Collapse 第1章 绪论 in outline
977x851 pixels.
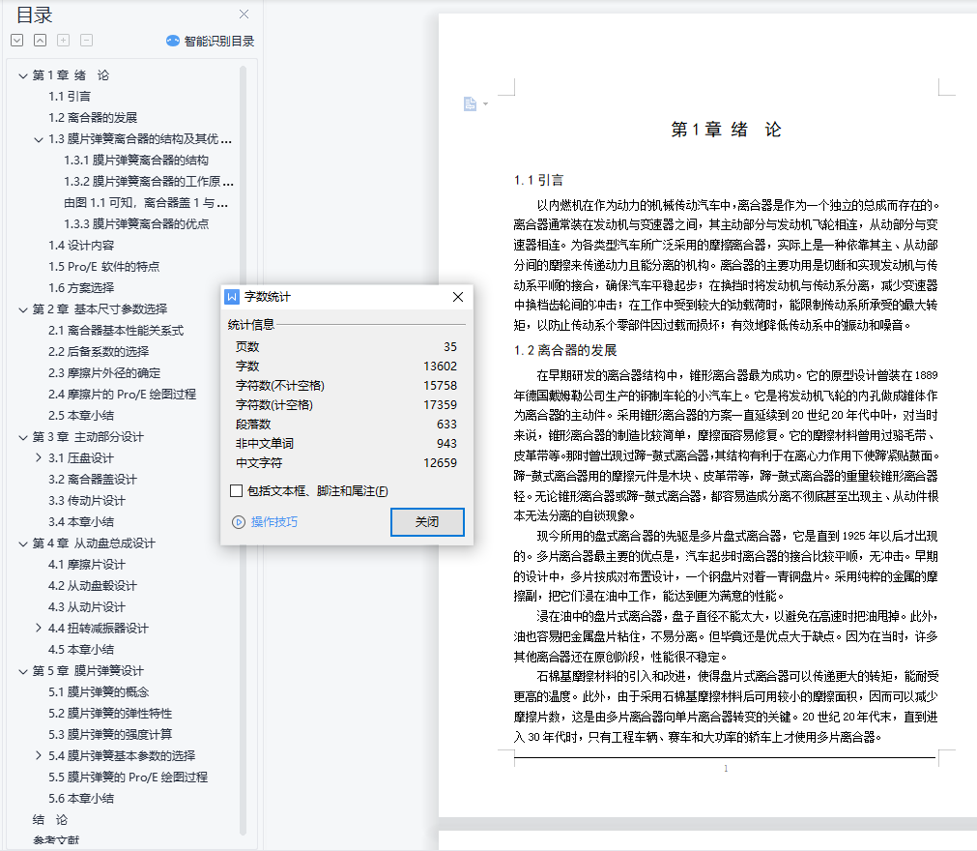coord(23,75)
